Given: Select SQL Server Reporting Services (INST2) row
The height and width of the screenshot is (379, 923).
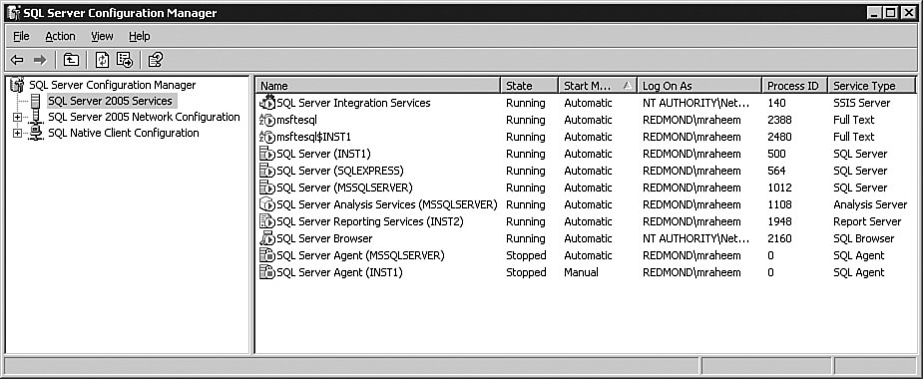Looking at the screenshot, I should [x=586, y=221].
